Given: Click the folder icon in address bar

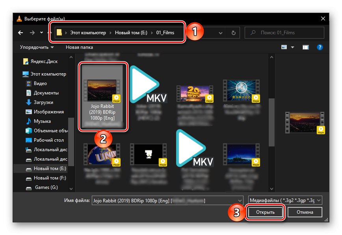Looking at the screenshot, I should [x=59, y=33].
